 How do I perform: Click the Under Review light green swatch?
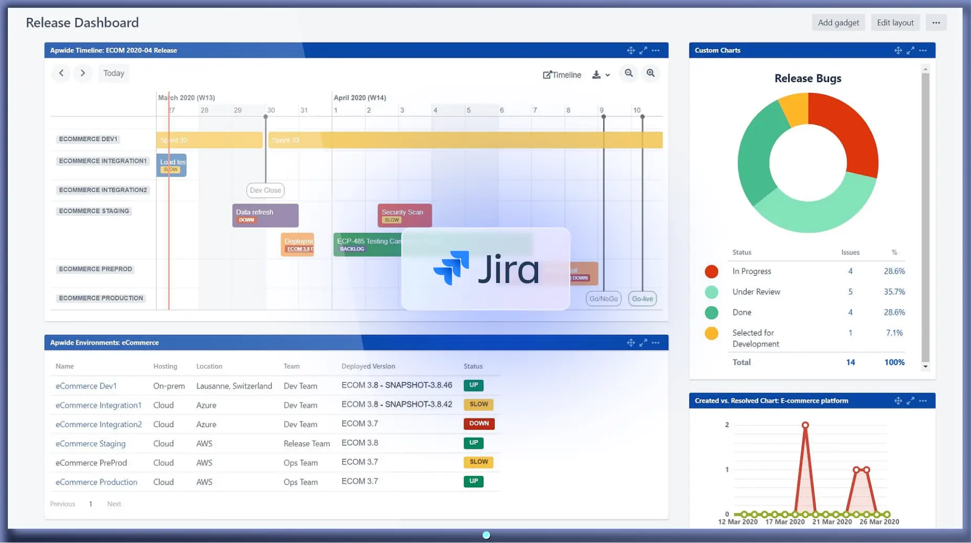tap(711, 292)
